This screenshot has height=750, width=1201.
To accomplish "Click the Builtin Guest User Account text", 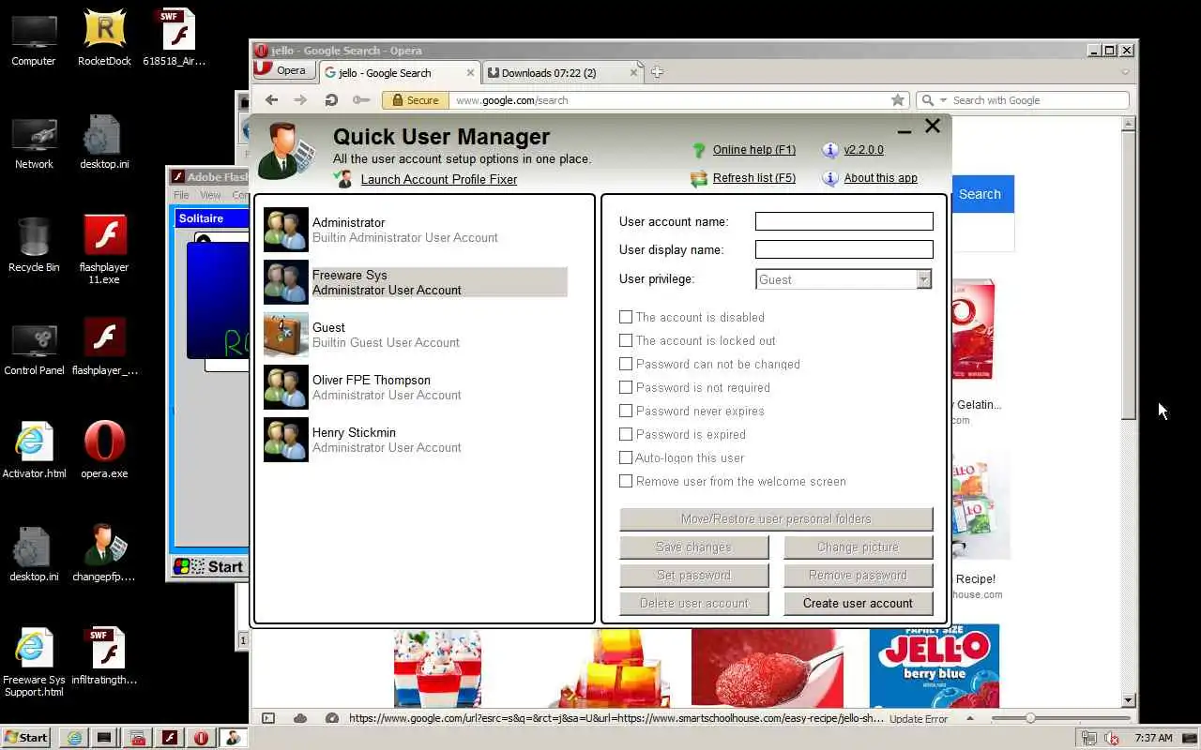I will pyautogui.click(x=386, y=343).
